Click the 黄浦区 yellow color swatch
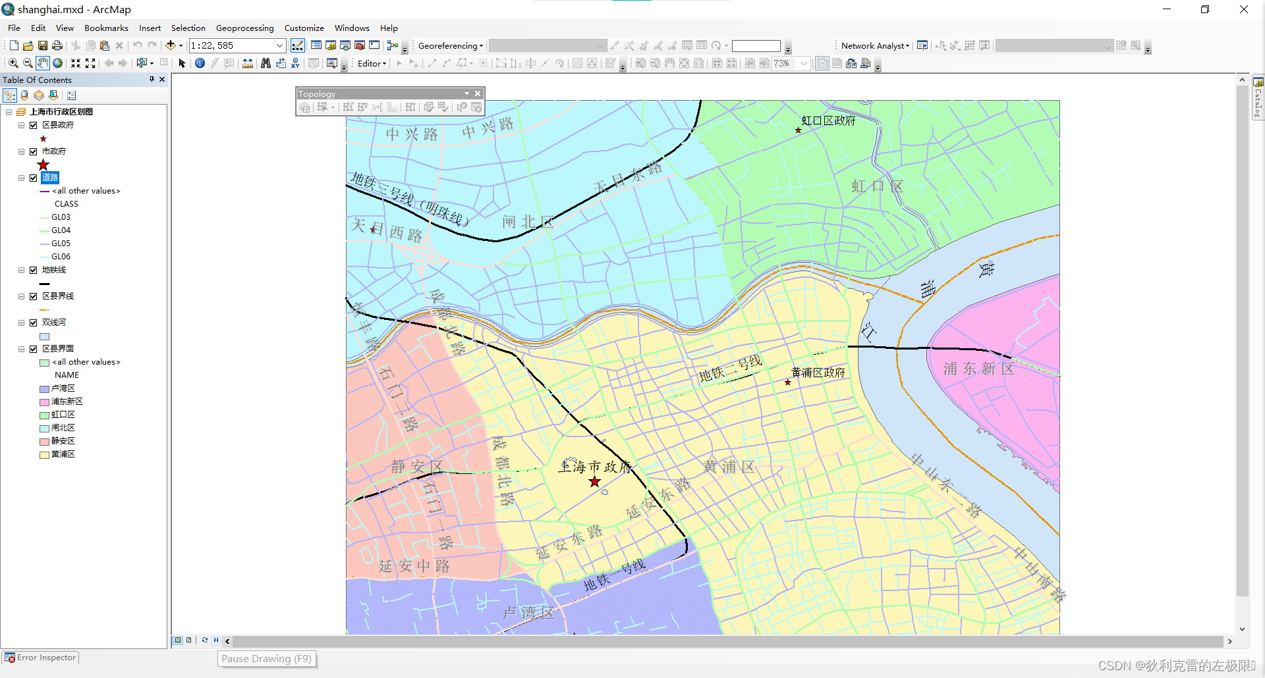Screen dimensions: 1265x678 tap(43, 455)
